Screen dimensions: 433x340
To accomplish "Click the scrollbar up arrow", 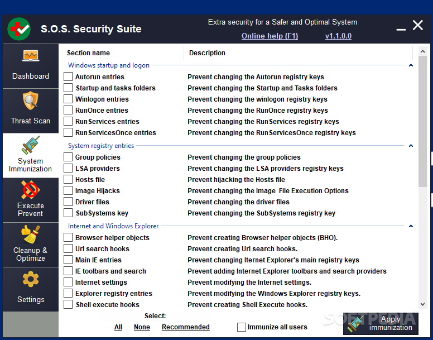I will coord(422,51).
